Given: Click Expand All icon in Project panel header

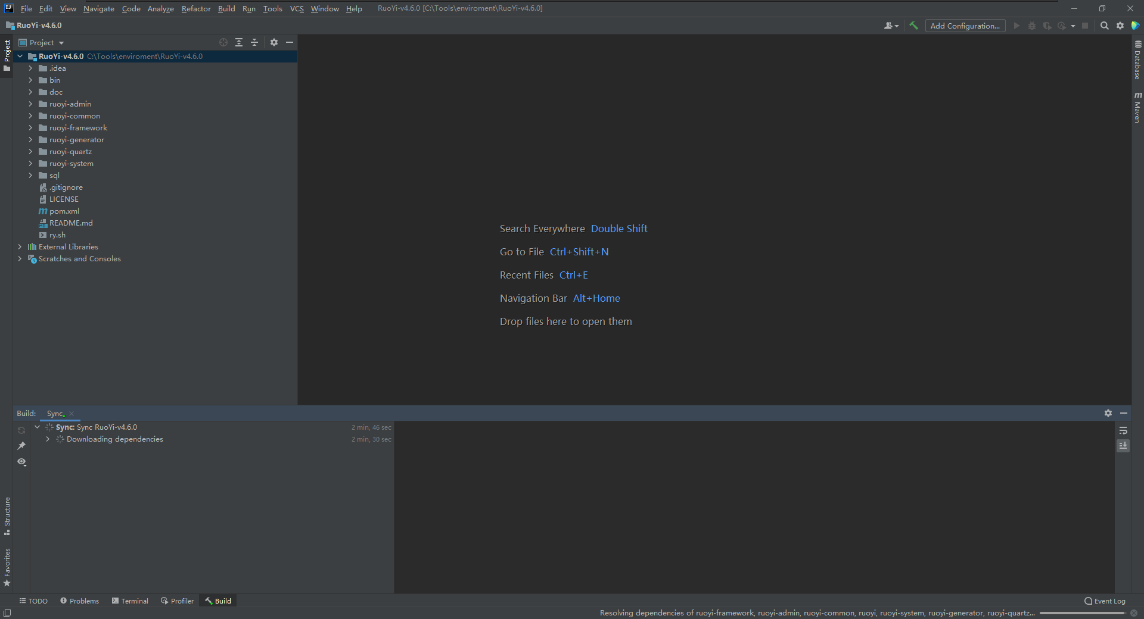Looking at the screenshot, I should pyautogui.click(x=239, y=42).
